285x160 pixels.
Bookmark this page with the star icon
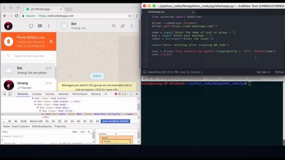[x=130, y=16]
